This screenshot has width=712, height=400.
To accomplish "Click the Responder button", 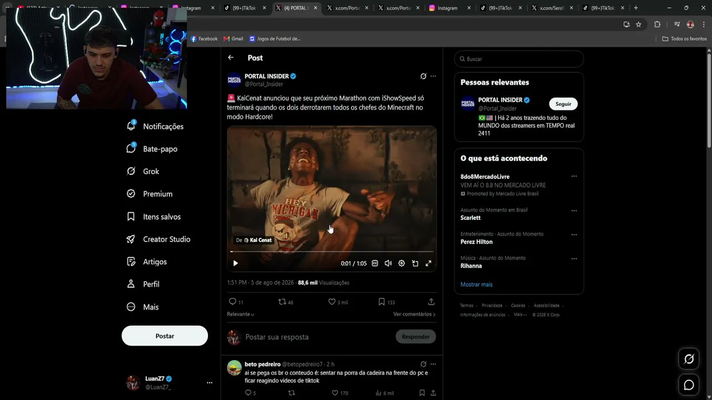I will coord(416,337).
